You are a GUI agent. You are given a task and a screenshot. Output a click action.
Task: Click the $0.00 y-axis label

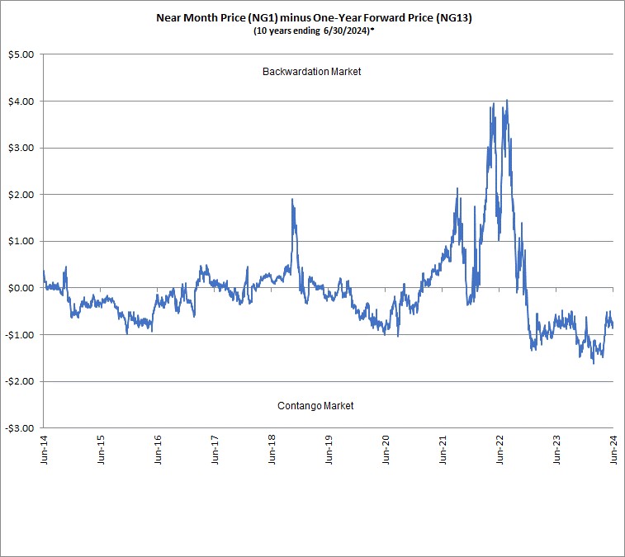(21, 288)
